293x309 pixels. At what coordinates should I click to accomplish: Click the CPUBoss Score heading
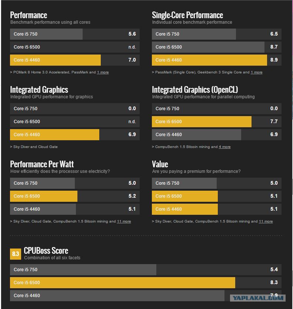point(46,250)
